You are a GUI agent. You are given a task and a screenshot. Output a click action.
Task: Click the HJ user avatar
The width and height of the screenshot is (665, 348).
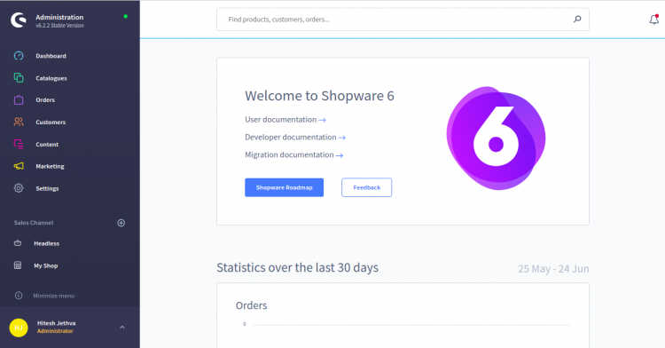[x=19, y=328]
